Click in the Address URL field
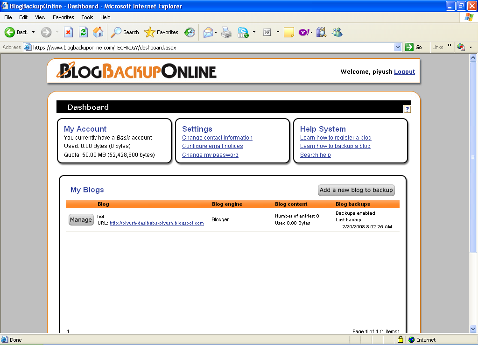The image size is (478, 345). pos(212,47)
